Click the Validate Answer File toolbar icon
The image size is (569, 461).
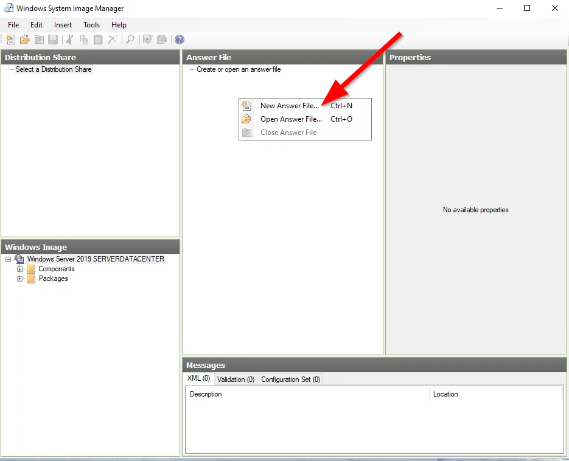[147, 40]
